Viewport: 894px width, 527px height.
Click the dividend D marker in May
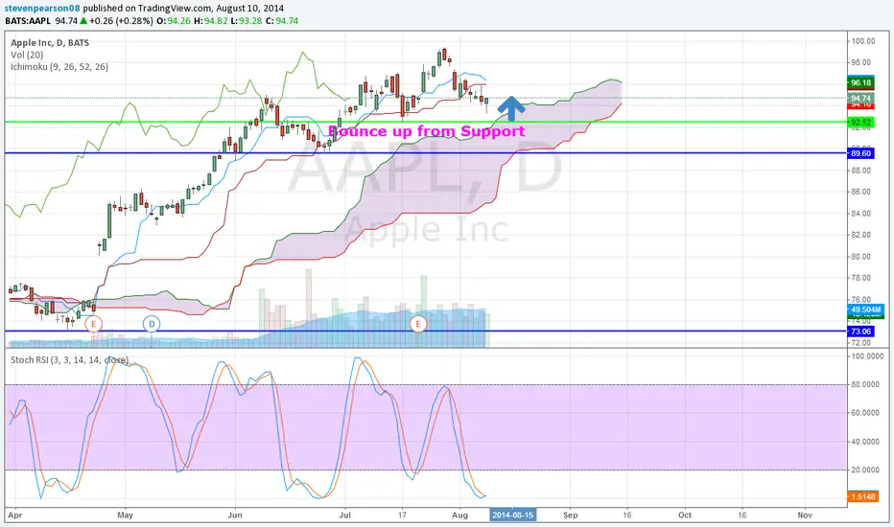coord(152,324)
